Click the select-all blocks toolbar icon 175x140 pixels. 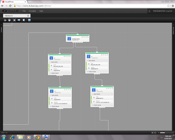(14, 20)
